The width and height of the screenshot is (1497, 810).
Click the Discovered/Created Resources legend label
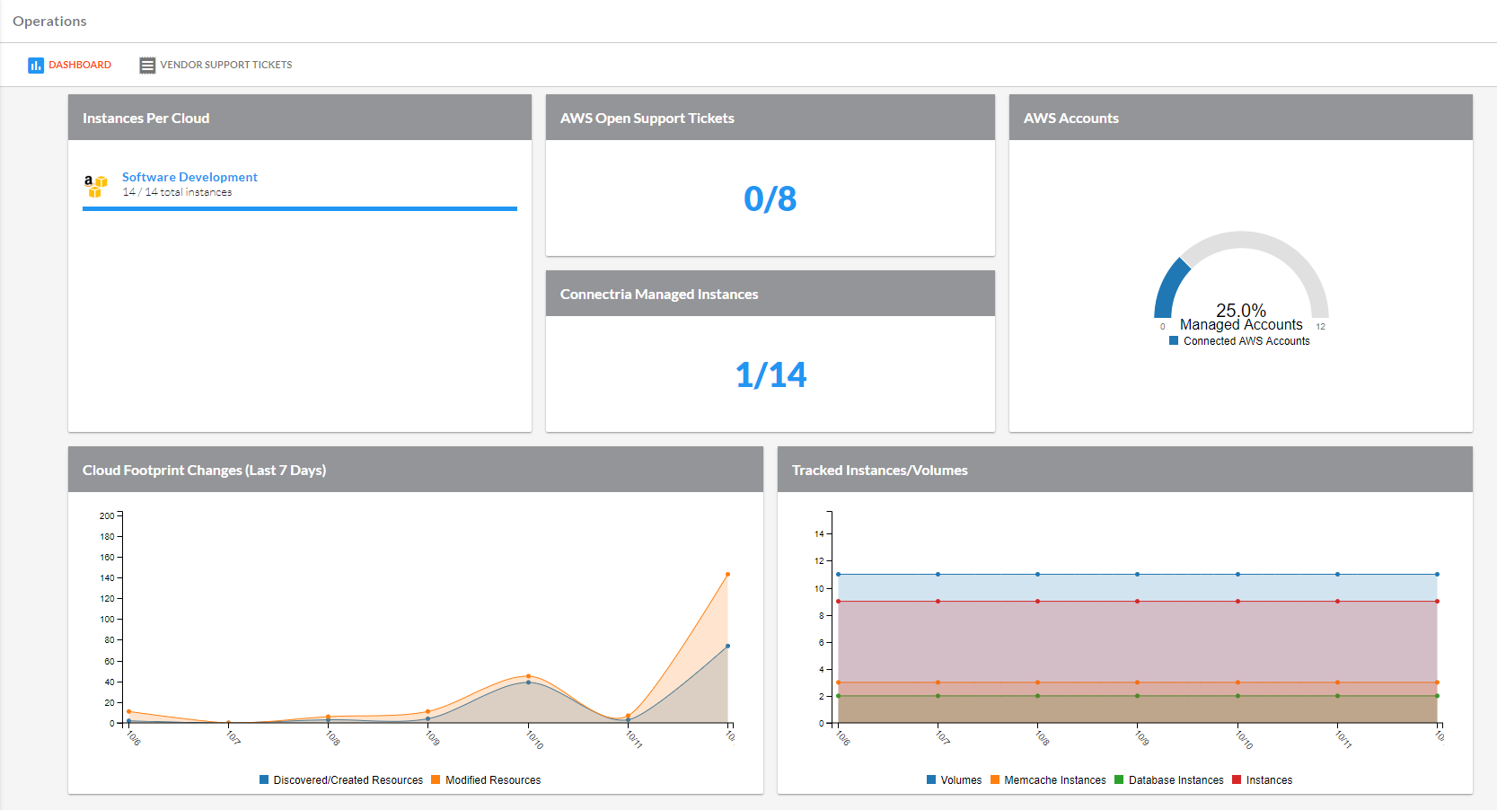tap(348, 780)
